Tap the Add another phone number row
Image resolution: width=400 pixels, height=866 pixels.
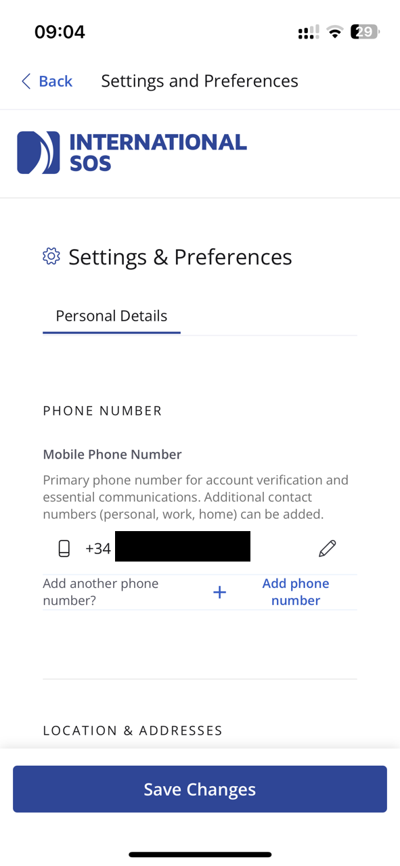(100, 591)
